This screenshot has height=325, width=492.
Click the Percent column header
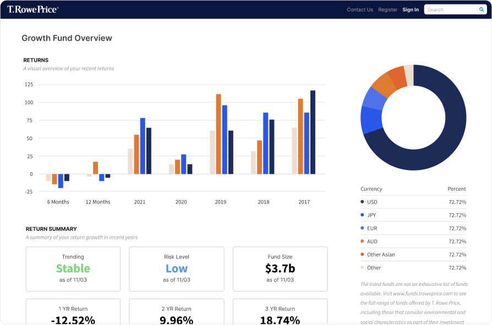(x=457, y=189)
